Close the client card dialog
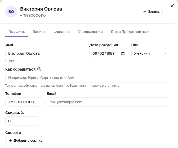The image size is (178, 148). (x=172, y=6)
